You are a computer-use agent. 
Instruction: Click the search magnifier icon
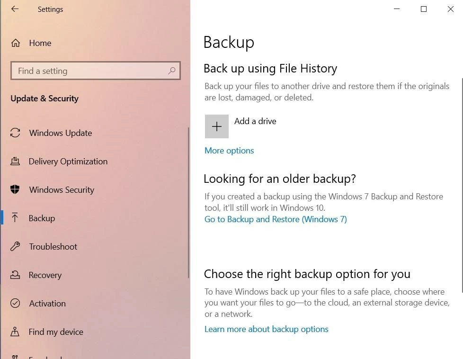(x=171, y=71)
